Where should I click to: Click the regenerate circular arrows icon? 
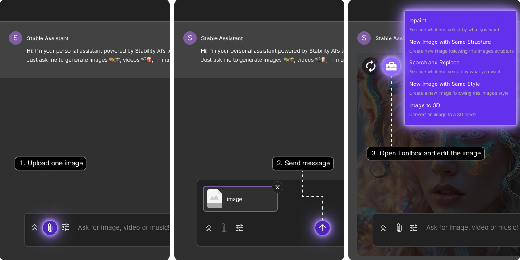click(371, 66)
